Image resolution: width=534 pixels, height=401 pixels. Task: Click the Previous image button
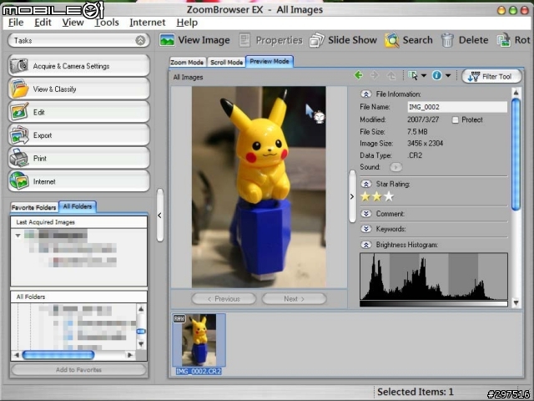[x=224, y=299]
